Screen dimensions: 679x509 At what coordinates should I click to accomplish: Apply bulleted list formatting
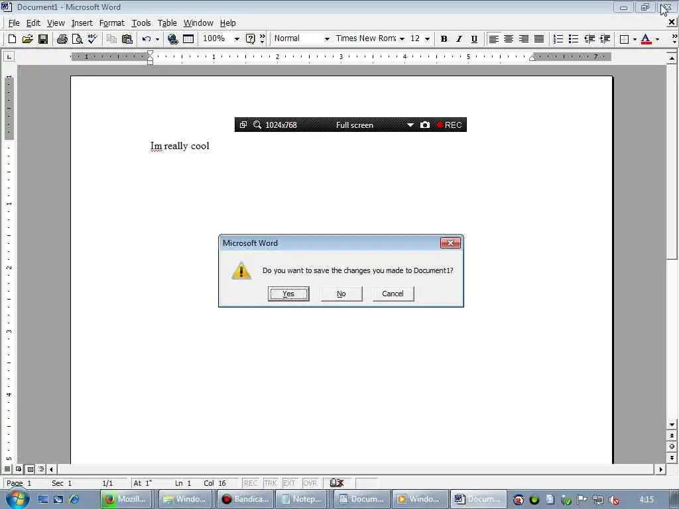(574, 39)
